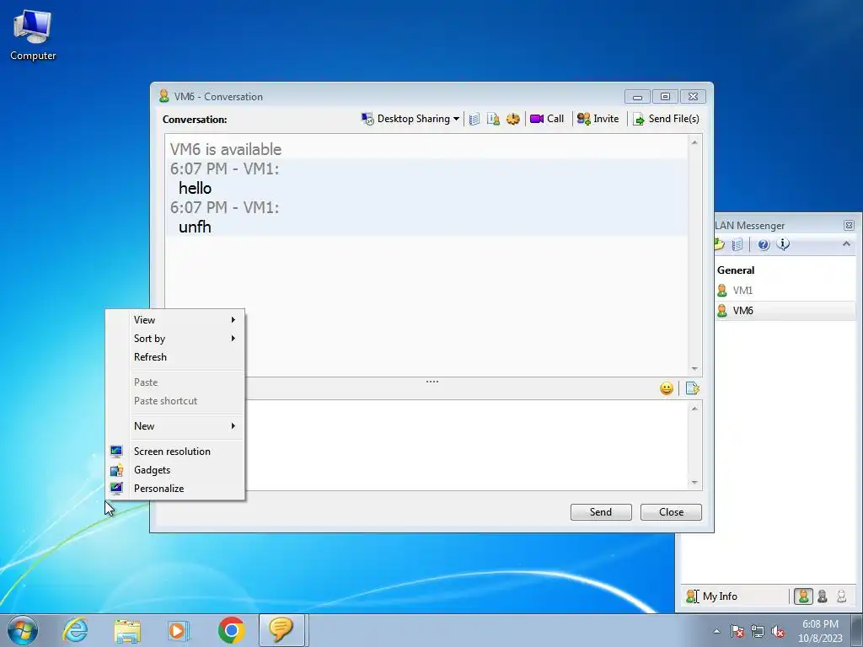Viewport: 863px width, 647px height.
Task: Set status to busy (gray user)
Action: (x=823, y=596)
